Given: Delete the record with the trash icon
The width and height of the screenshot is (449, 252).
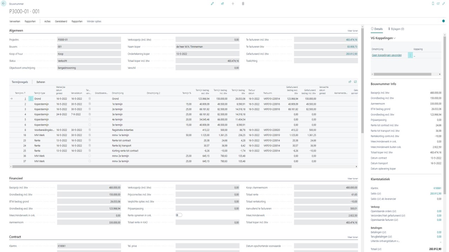Looking at the screenshot, I should (243, 3).
